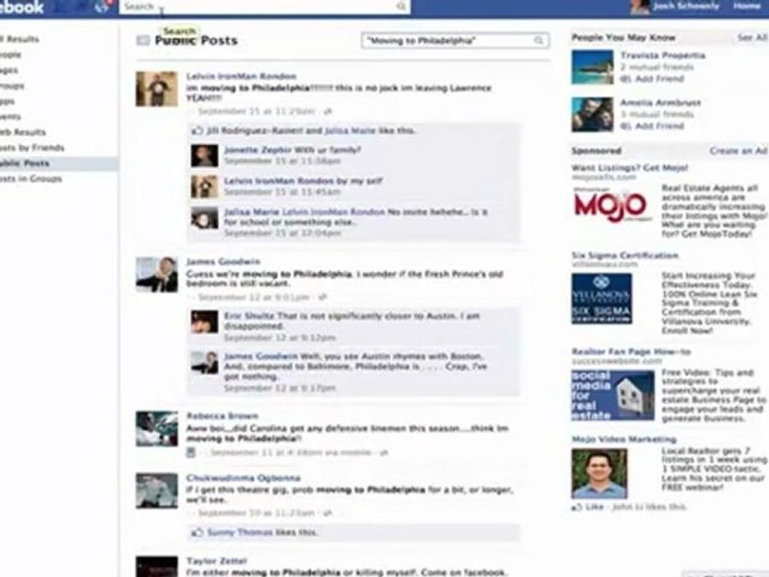Click the social media for real estate ad image
Image resolution: width=769 pixels, height=577 pixels.
tap(613, 395)
